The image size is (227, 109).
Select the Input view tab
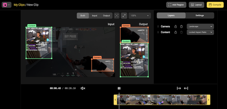(x=94, y=16)
